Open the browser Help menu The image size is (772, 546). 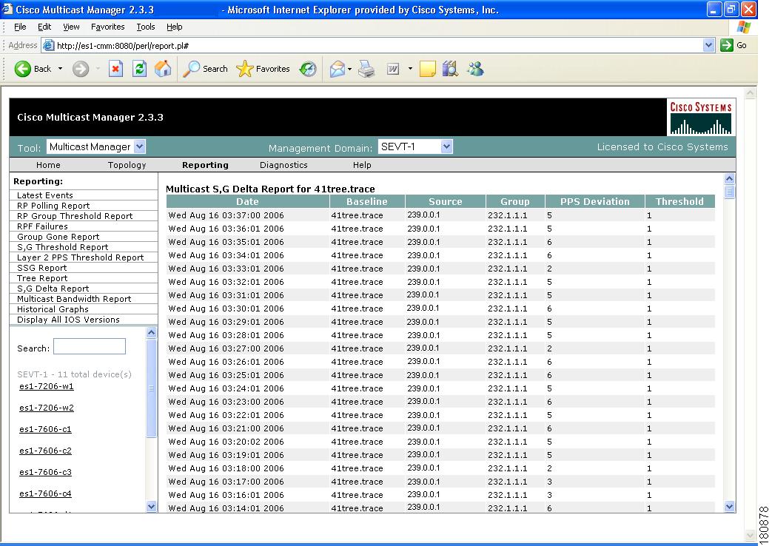click(174, 27)
